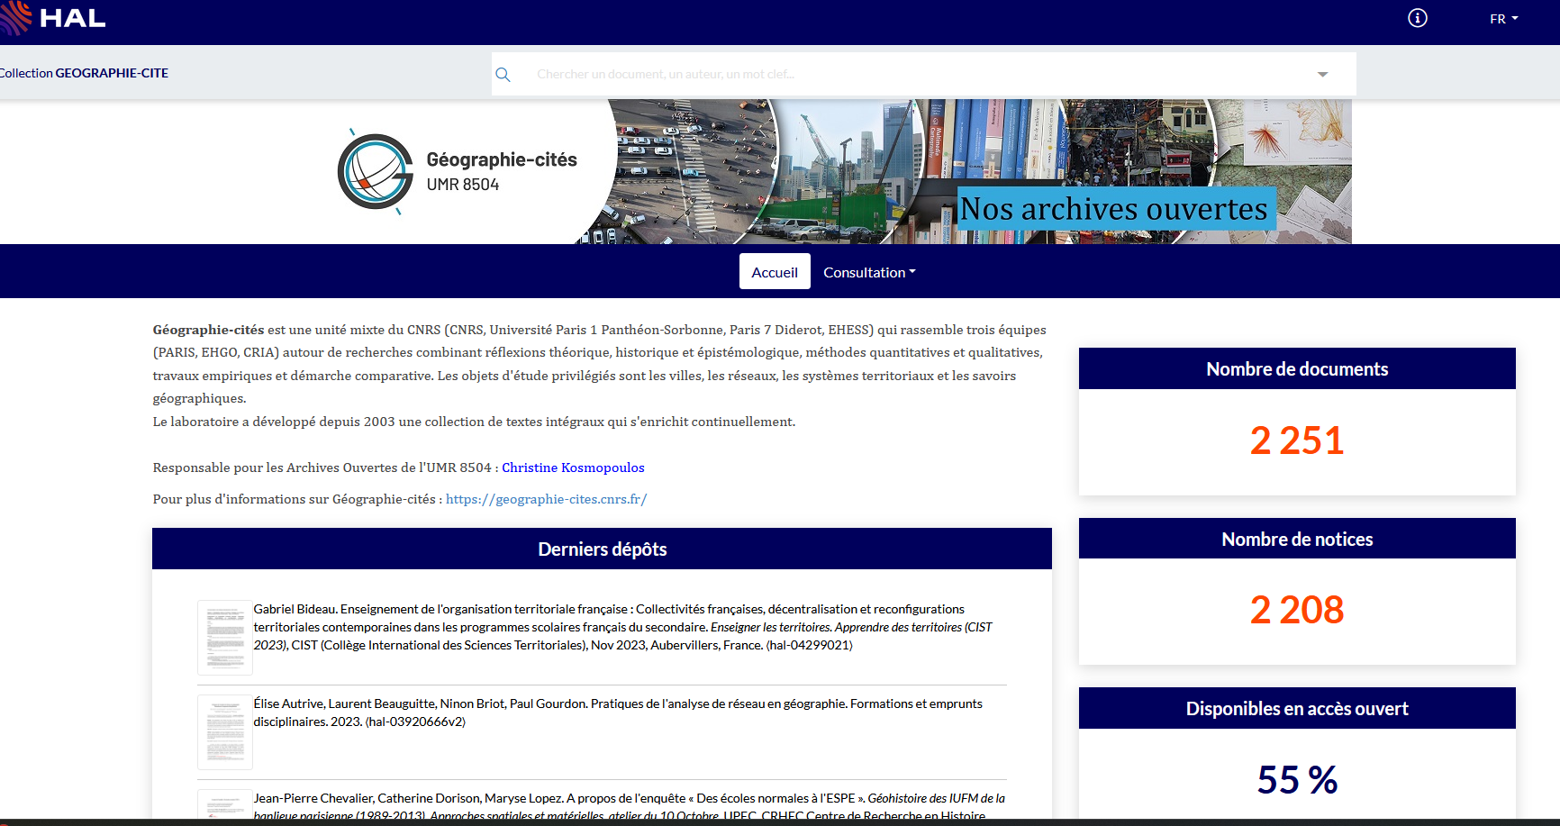Select the Accueil tab
The height and width of the screenshot is (826, 1560).
[775, 272]
